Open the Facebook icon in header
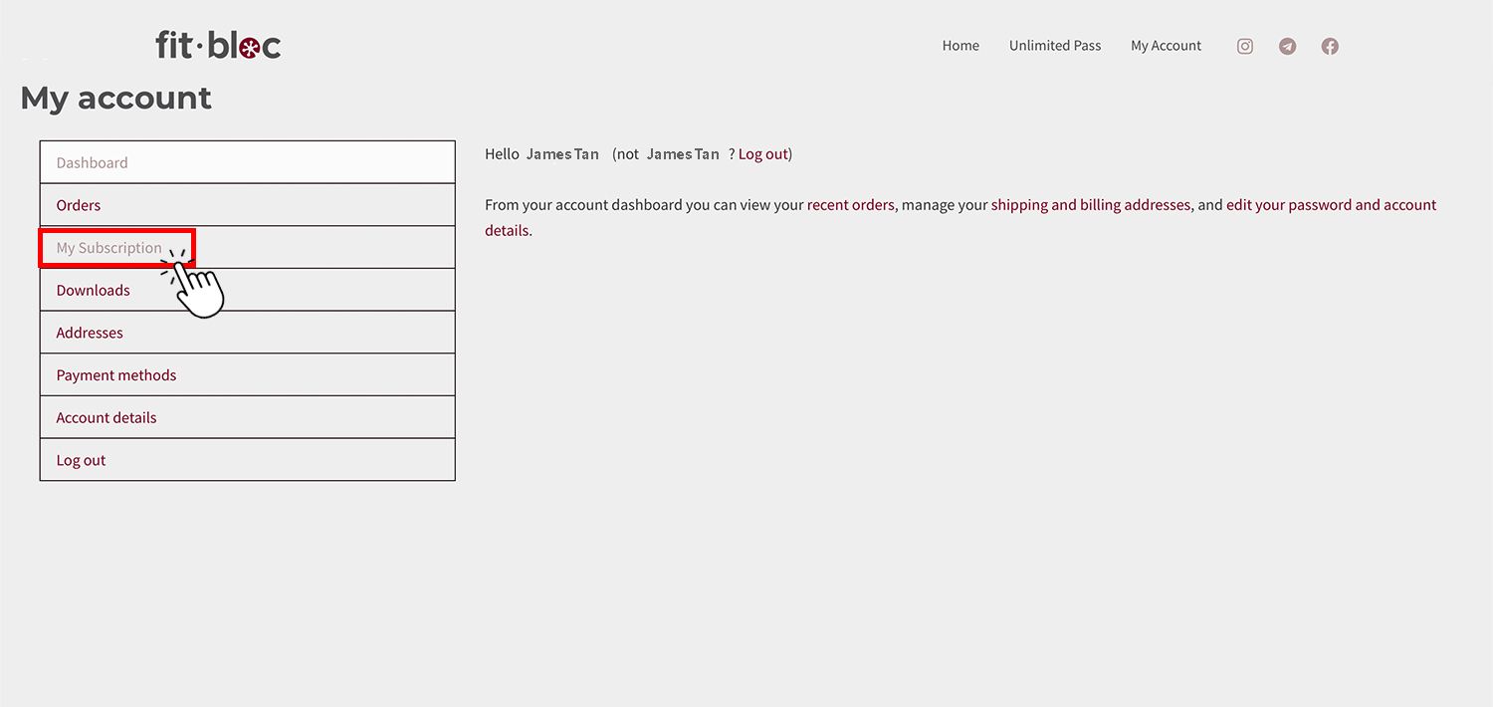 coord(1330,46)
